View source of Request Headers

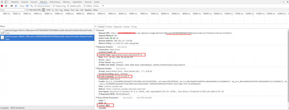pyautogui.click(x=121, y=68)
